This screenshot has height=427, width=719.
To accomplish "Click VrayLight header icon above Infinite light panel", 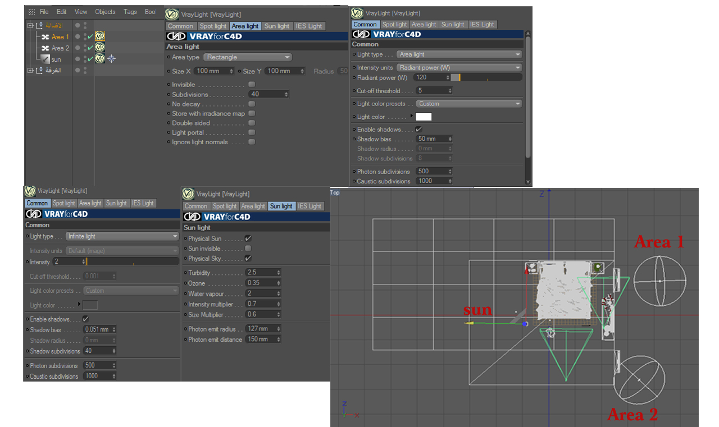I will (x=30, y=191).
